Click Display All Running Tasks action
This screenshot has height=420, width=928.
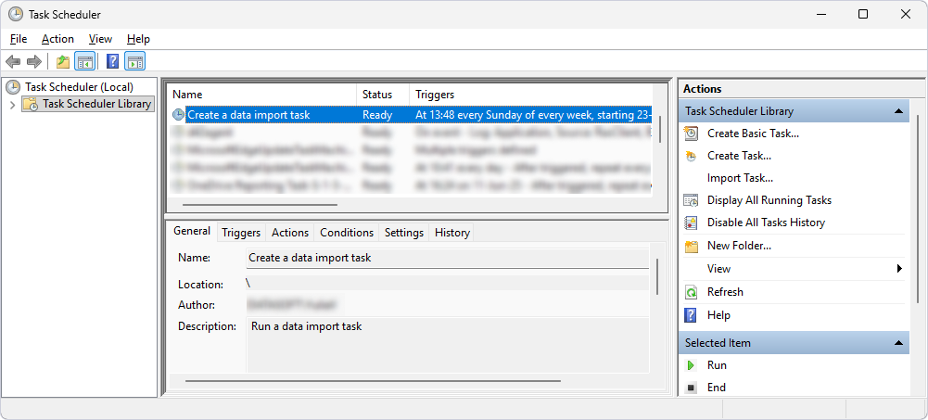tap(769, 200)
